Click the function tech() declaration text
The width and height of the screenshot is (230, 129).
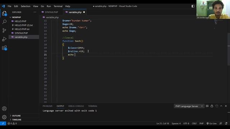tap(73, 41)
